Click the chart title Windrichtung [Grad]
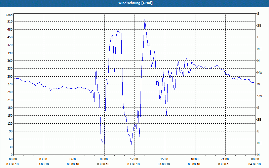Viewport: 269px width, 168px height. [x=136, y=3]
